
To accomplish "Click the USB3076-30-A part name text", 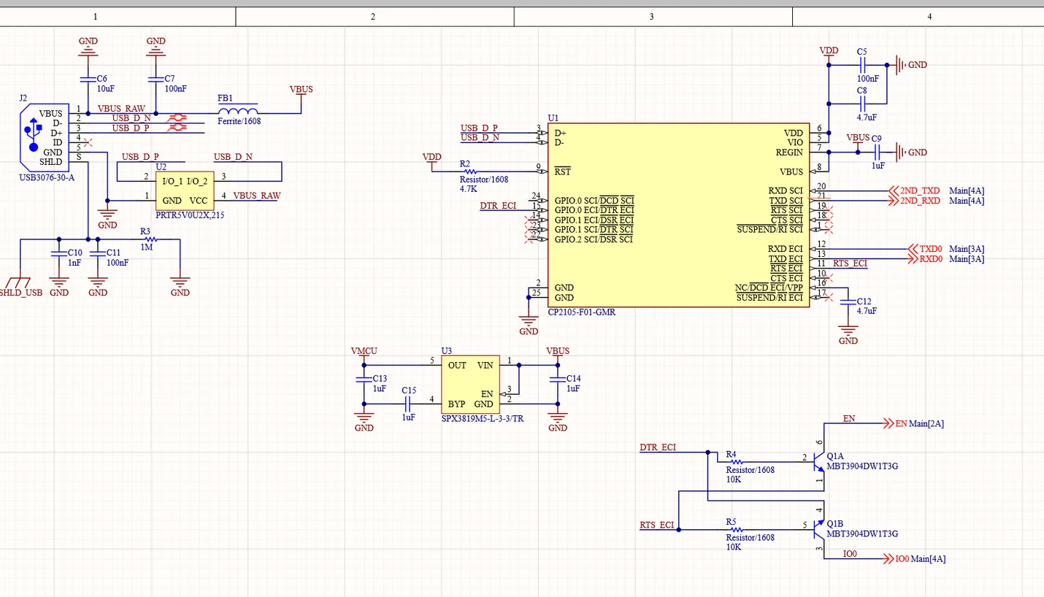I will tap(47, 177).
